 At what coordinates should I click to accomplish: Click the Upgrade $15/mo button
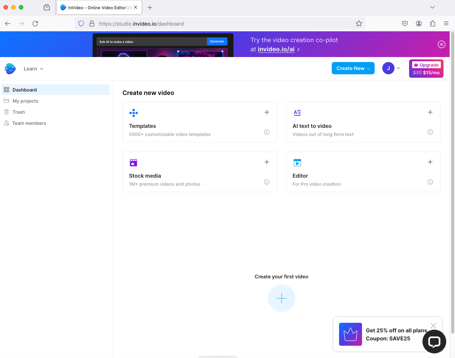click(426, 69)
